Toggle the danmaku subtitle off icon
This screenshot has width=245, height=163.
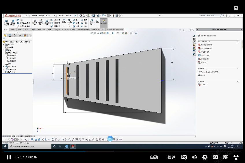coord(184,157)
